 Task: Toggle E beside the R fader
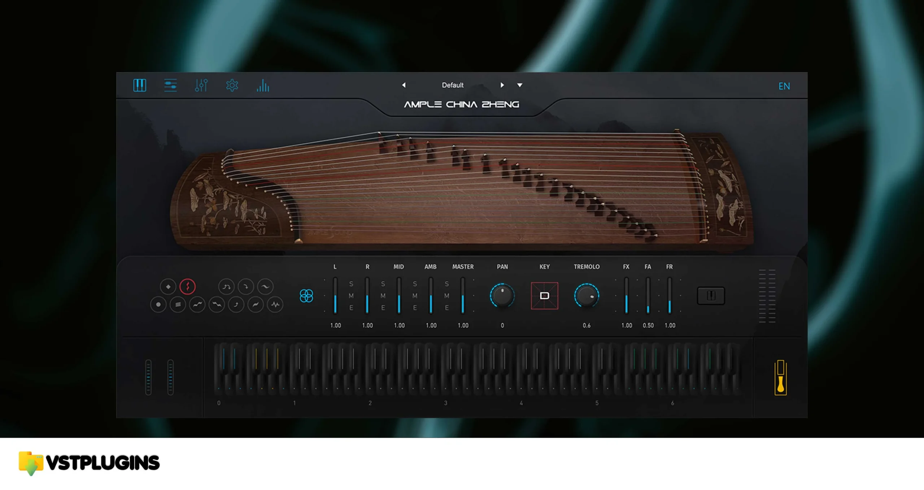[x=383, y=308]
